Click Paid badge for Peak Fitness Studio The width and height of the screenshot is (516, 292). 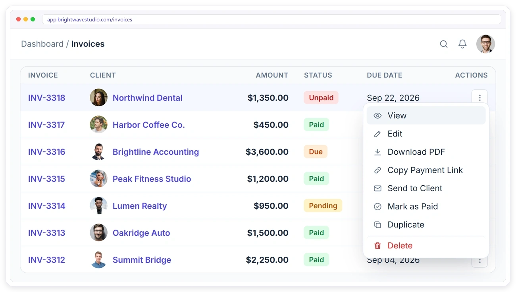point(316,179)
